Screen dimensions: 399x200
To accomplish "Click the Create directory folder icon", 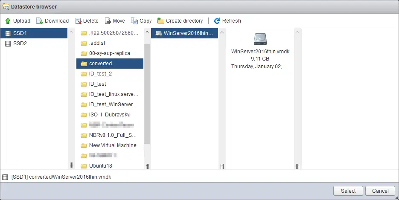I will pos(160,20).
